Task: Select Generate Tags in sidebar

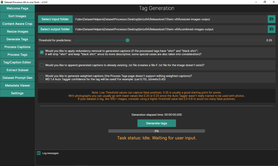Action: pos(17,39)
